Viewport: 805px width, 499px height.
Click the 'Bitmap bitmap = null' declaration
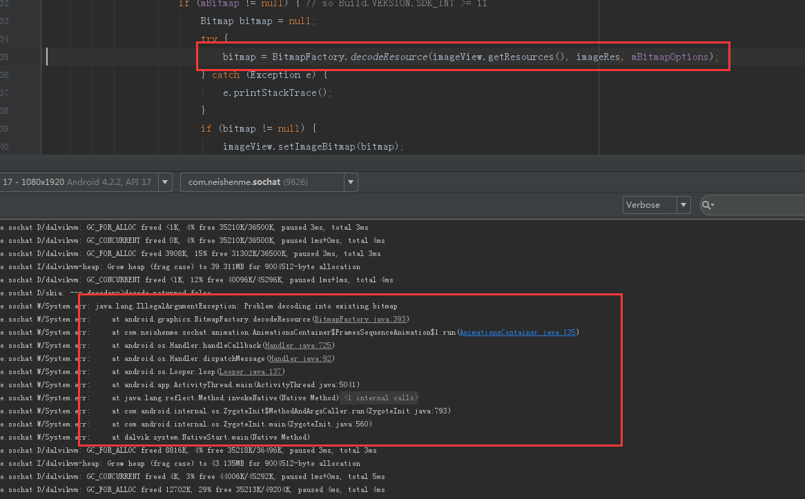[x=258, y=21]
